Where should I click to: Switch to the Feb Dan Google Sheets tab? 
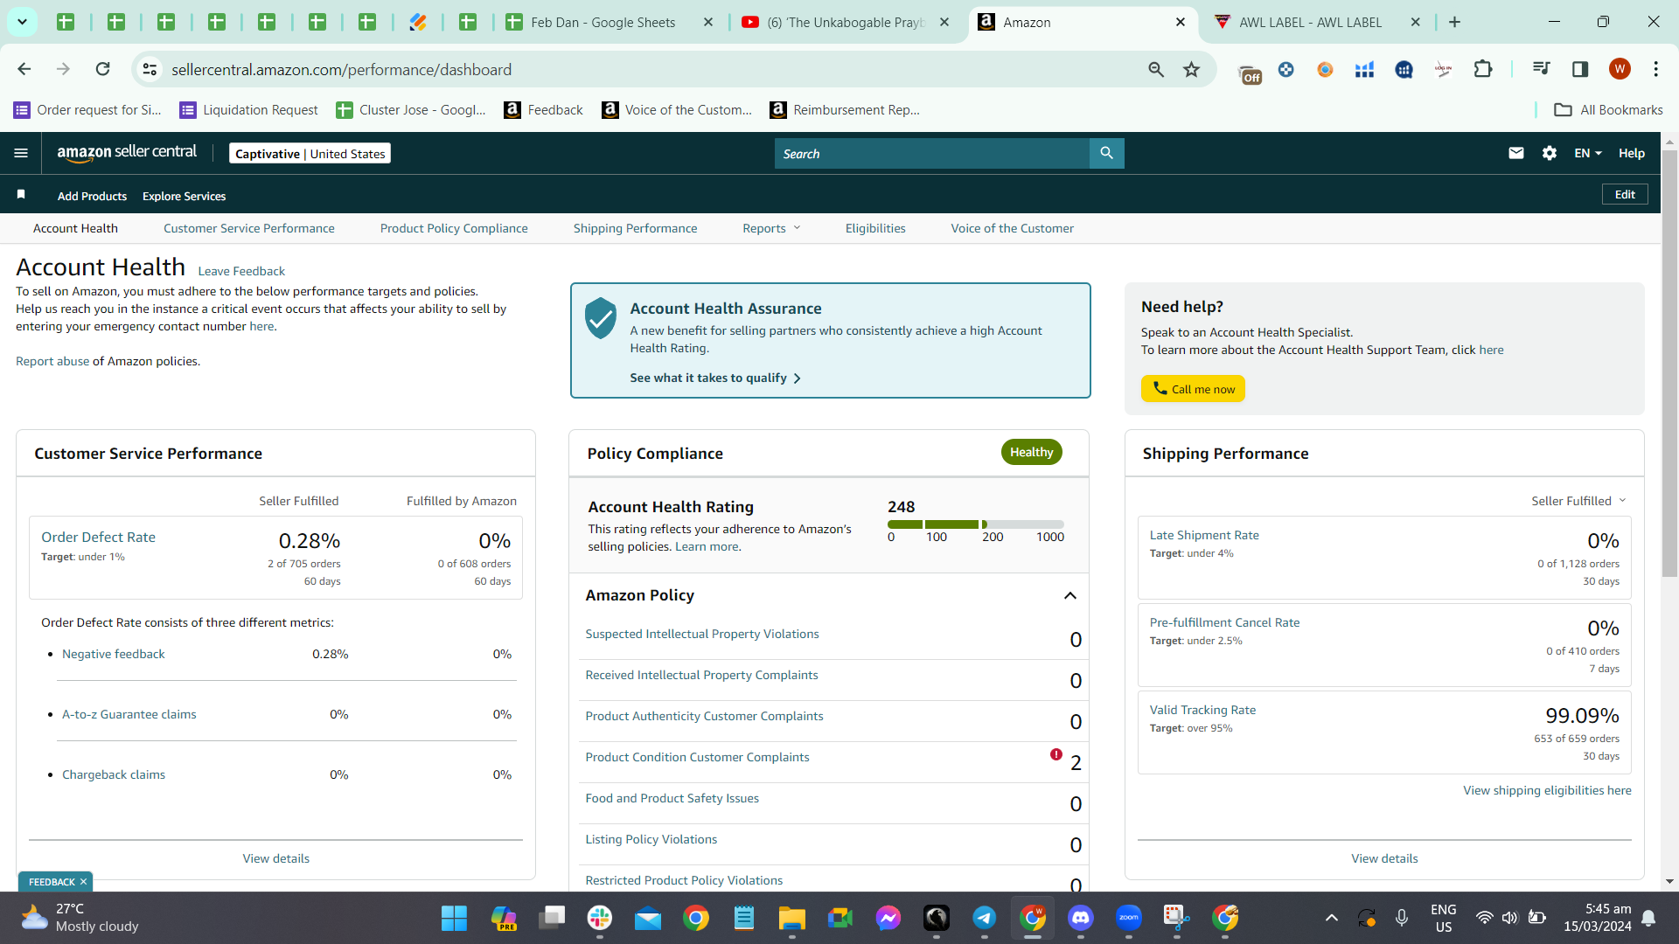pyautogui.click(x=610, y=22)
